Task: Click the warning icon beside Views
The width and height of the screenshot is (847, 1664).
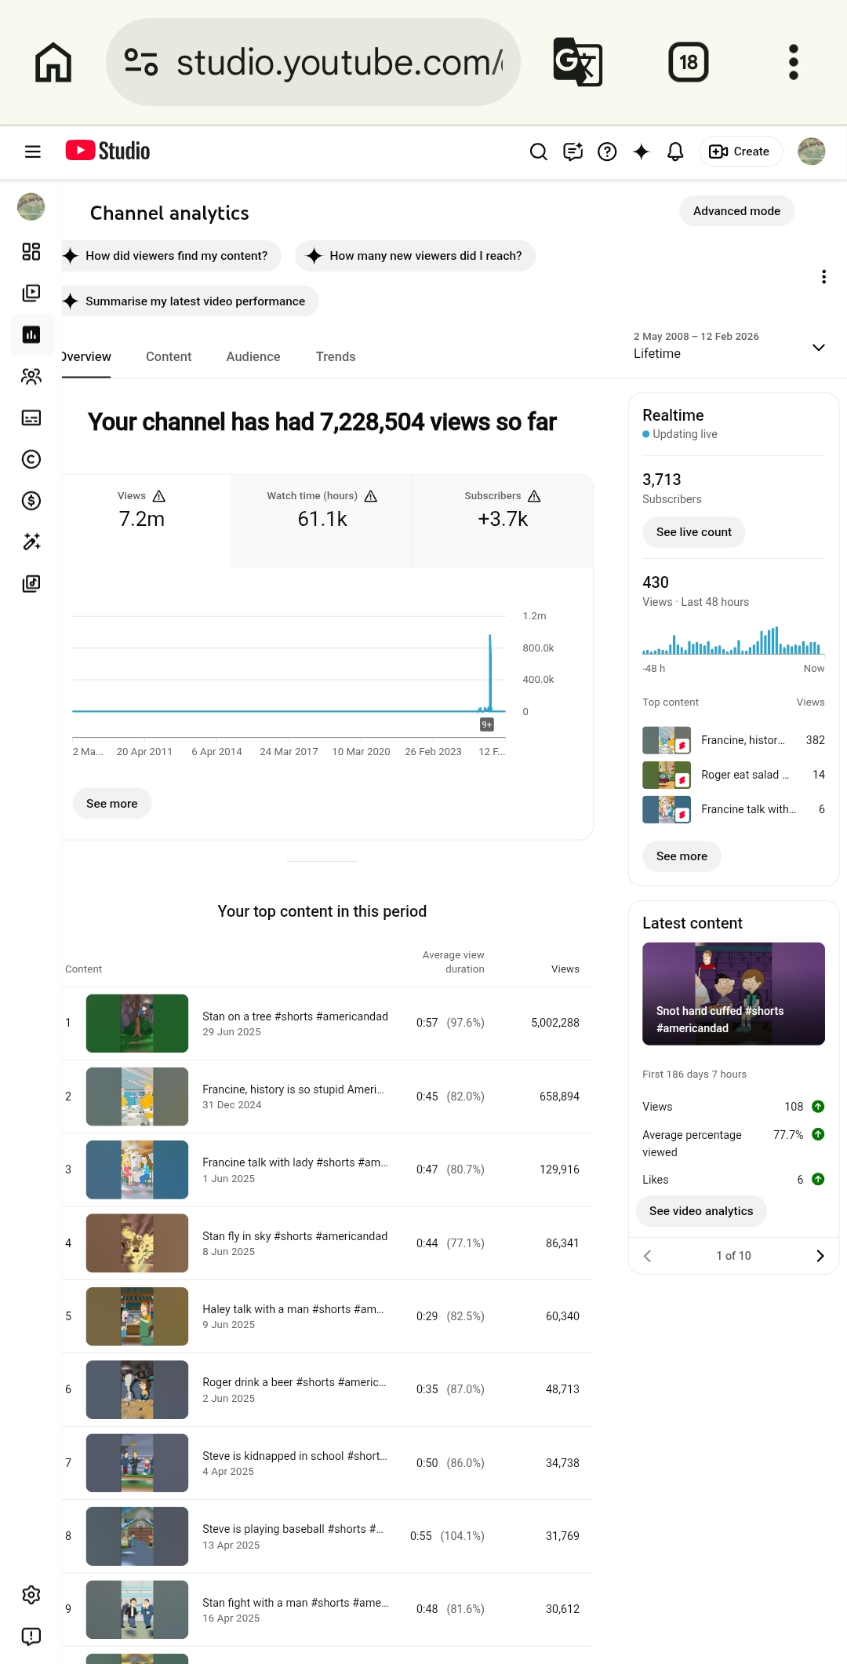Action: coord(159,496)
